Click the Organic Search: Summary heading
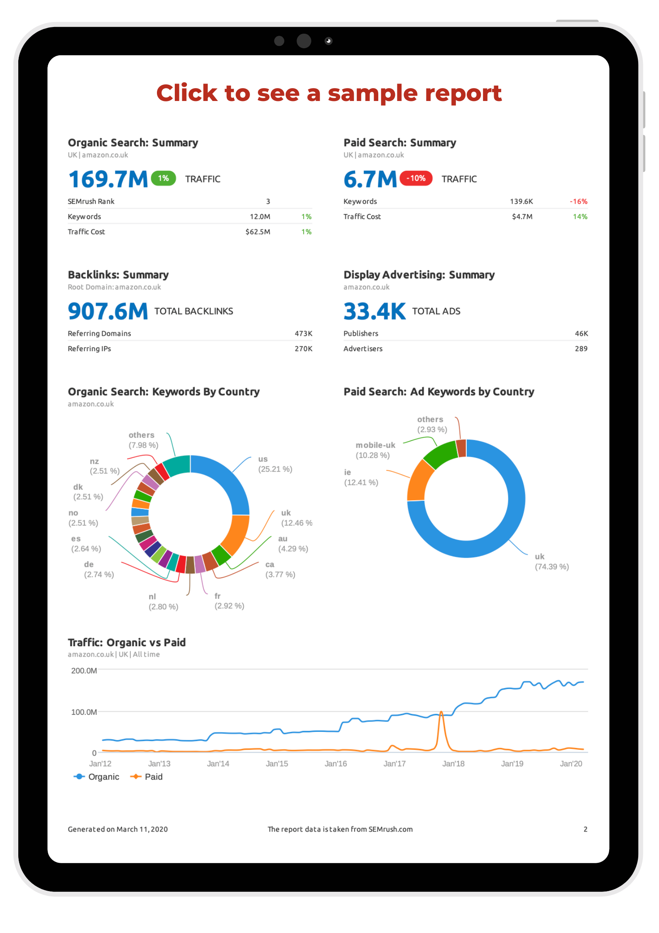The image size is (659, 933). click(x=133, y=143)
